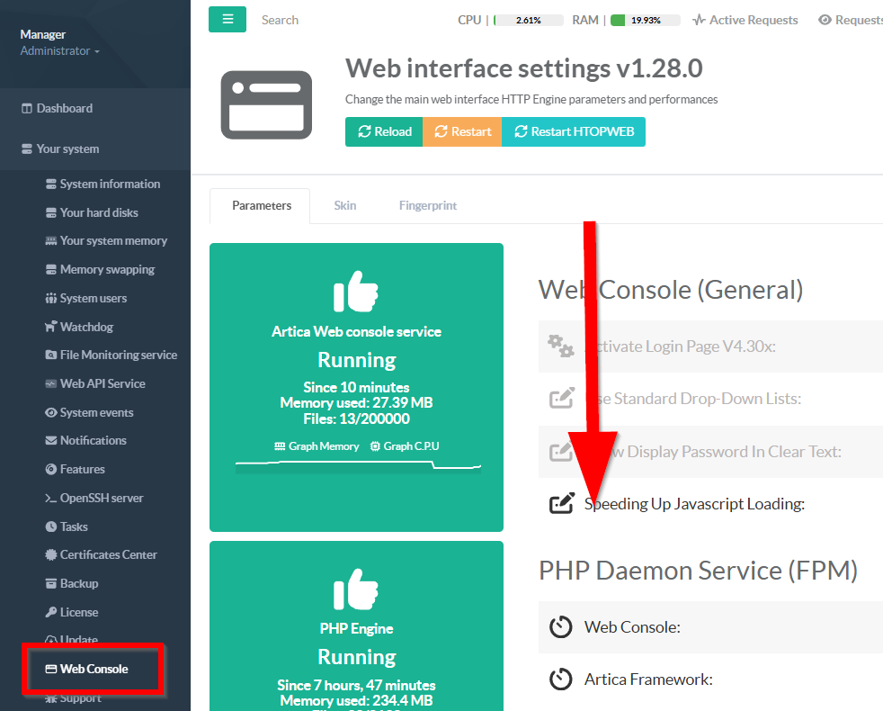Click the gears icon beside Activate Login Page
This screenshot has height=711, width=883.
(561, 346)
